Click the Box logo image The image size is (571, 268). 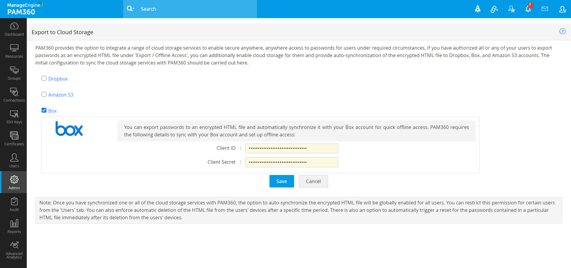coord(69,128)
